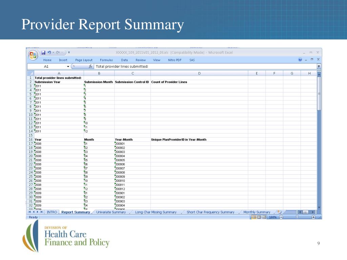The image size is (347, 260).
Task: Open the Nitro PDF ribbon tab
Action: pyautogui.click(x=175, y=60)
